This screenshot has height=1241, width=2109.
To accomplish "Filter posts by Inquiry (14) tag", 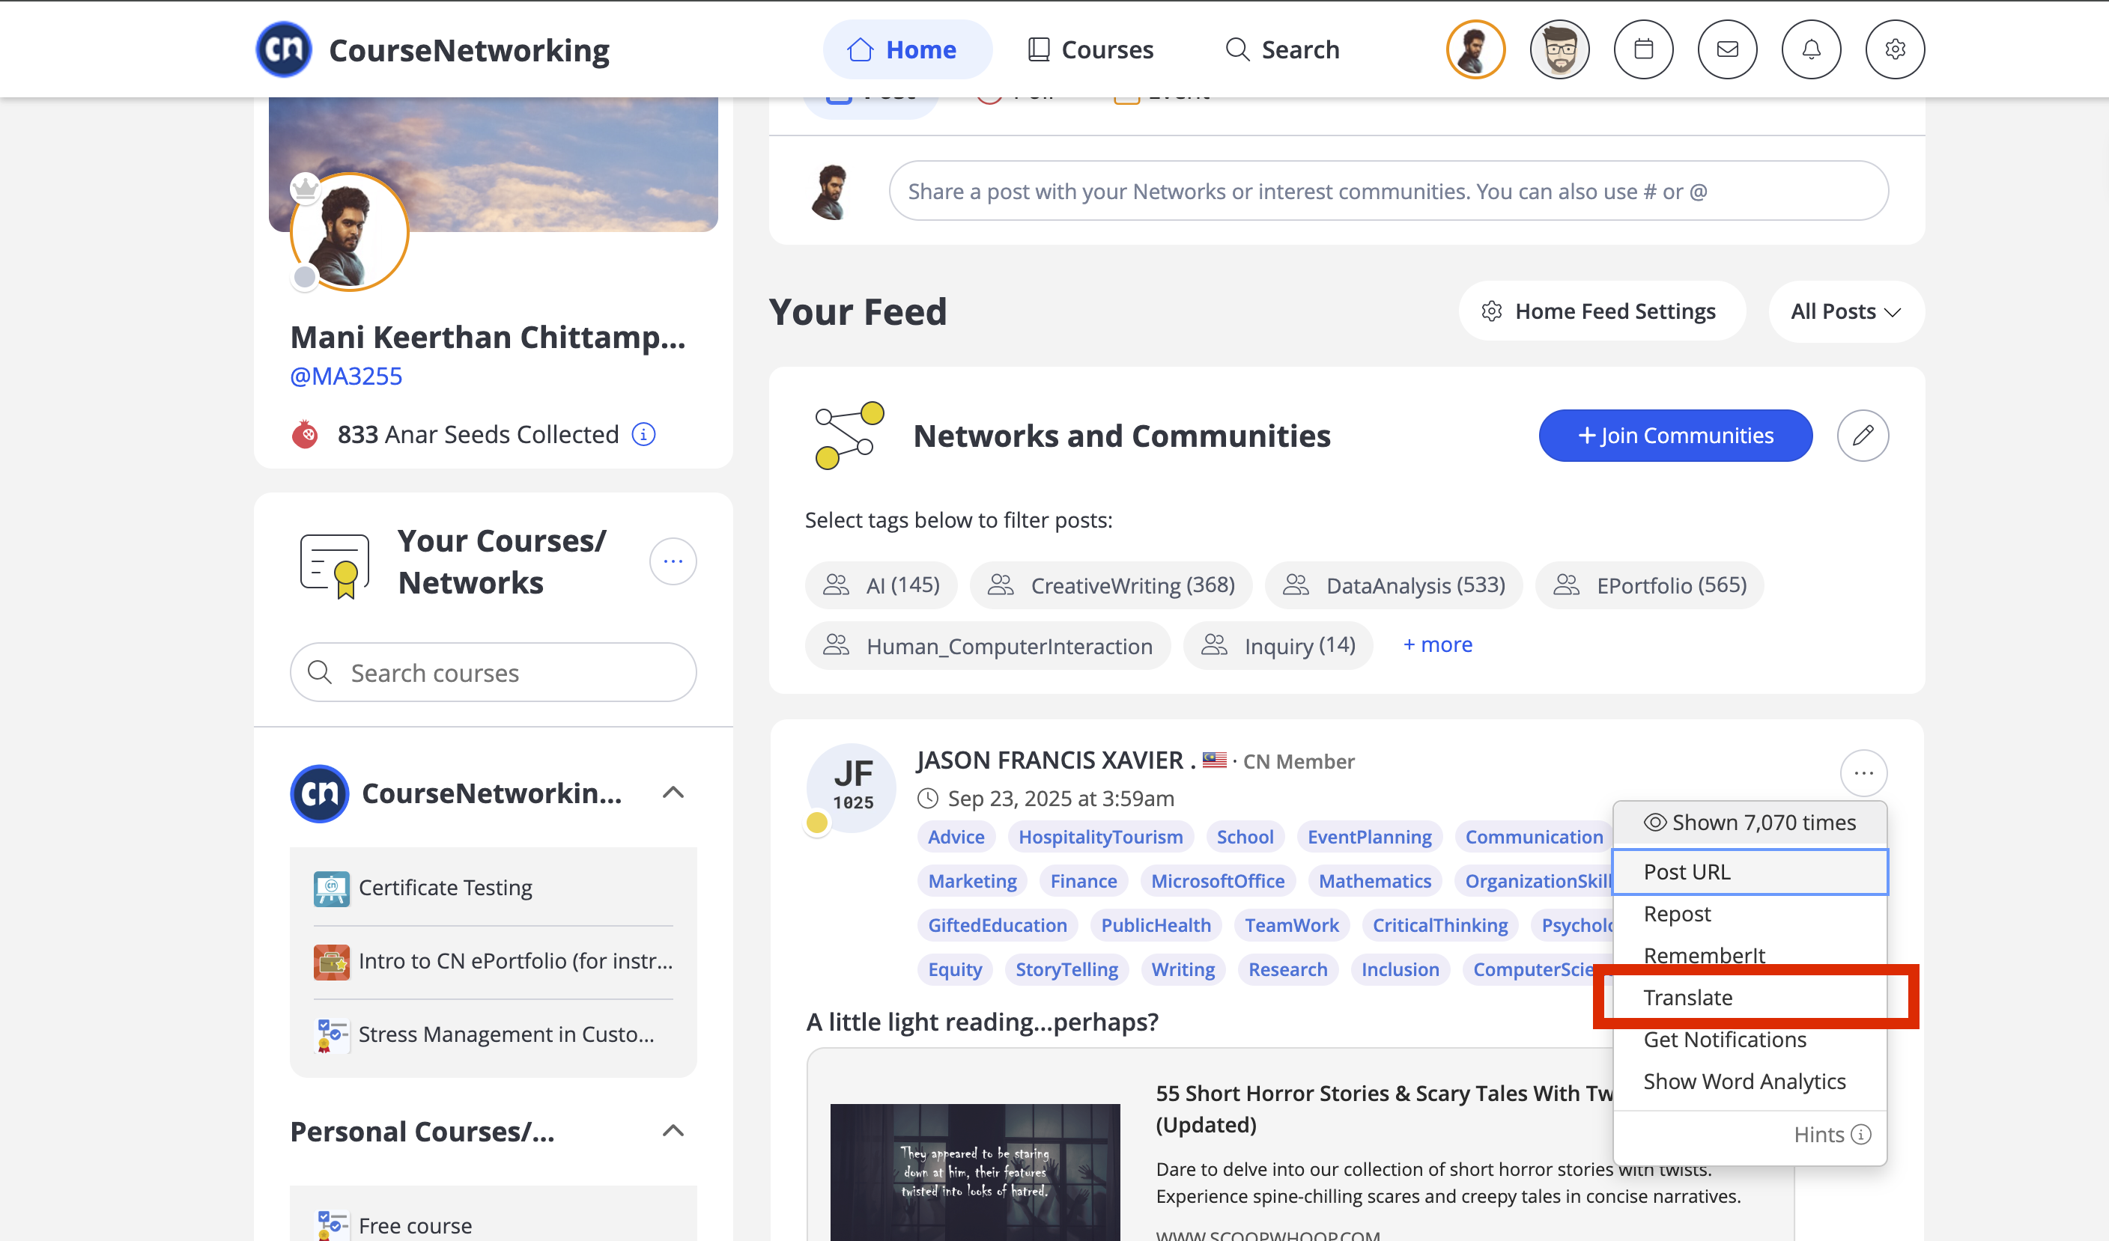I will (1278, 644).
